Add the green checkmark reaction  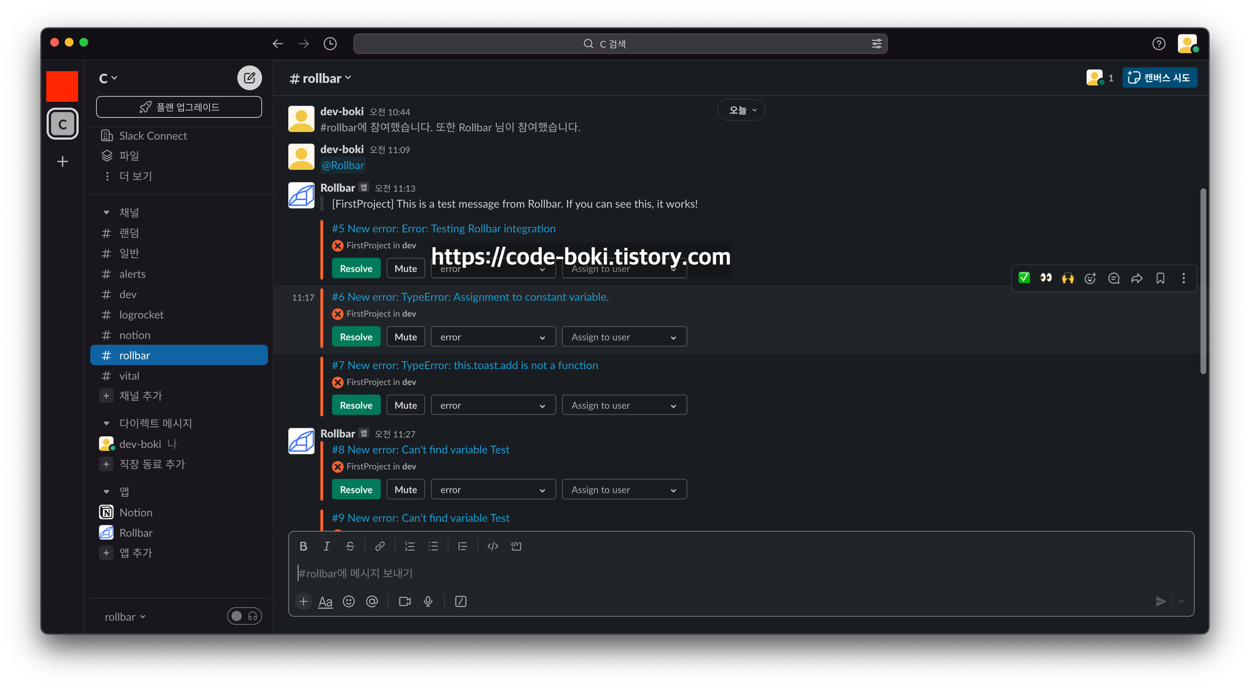(1024, 278)
